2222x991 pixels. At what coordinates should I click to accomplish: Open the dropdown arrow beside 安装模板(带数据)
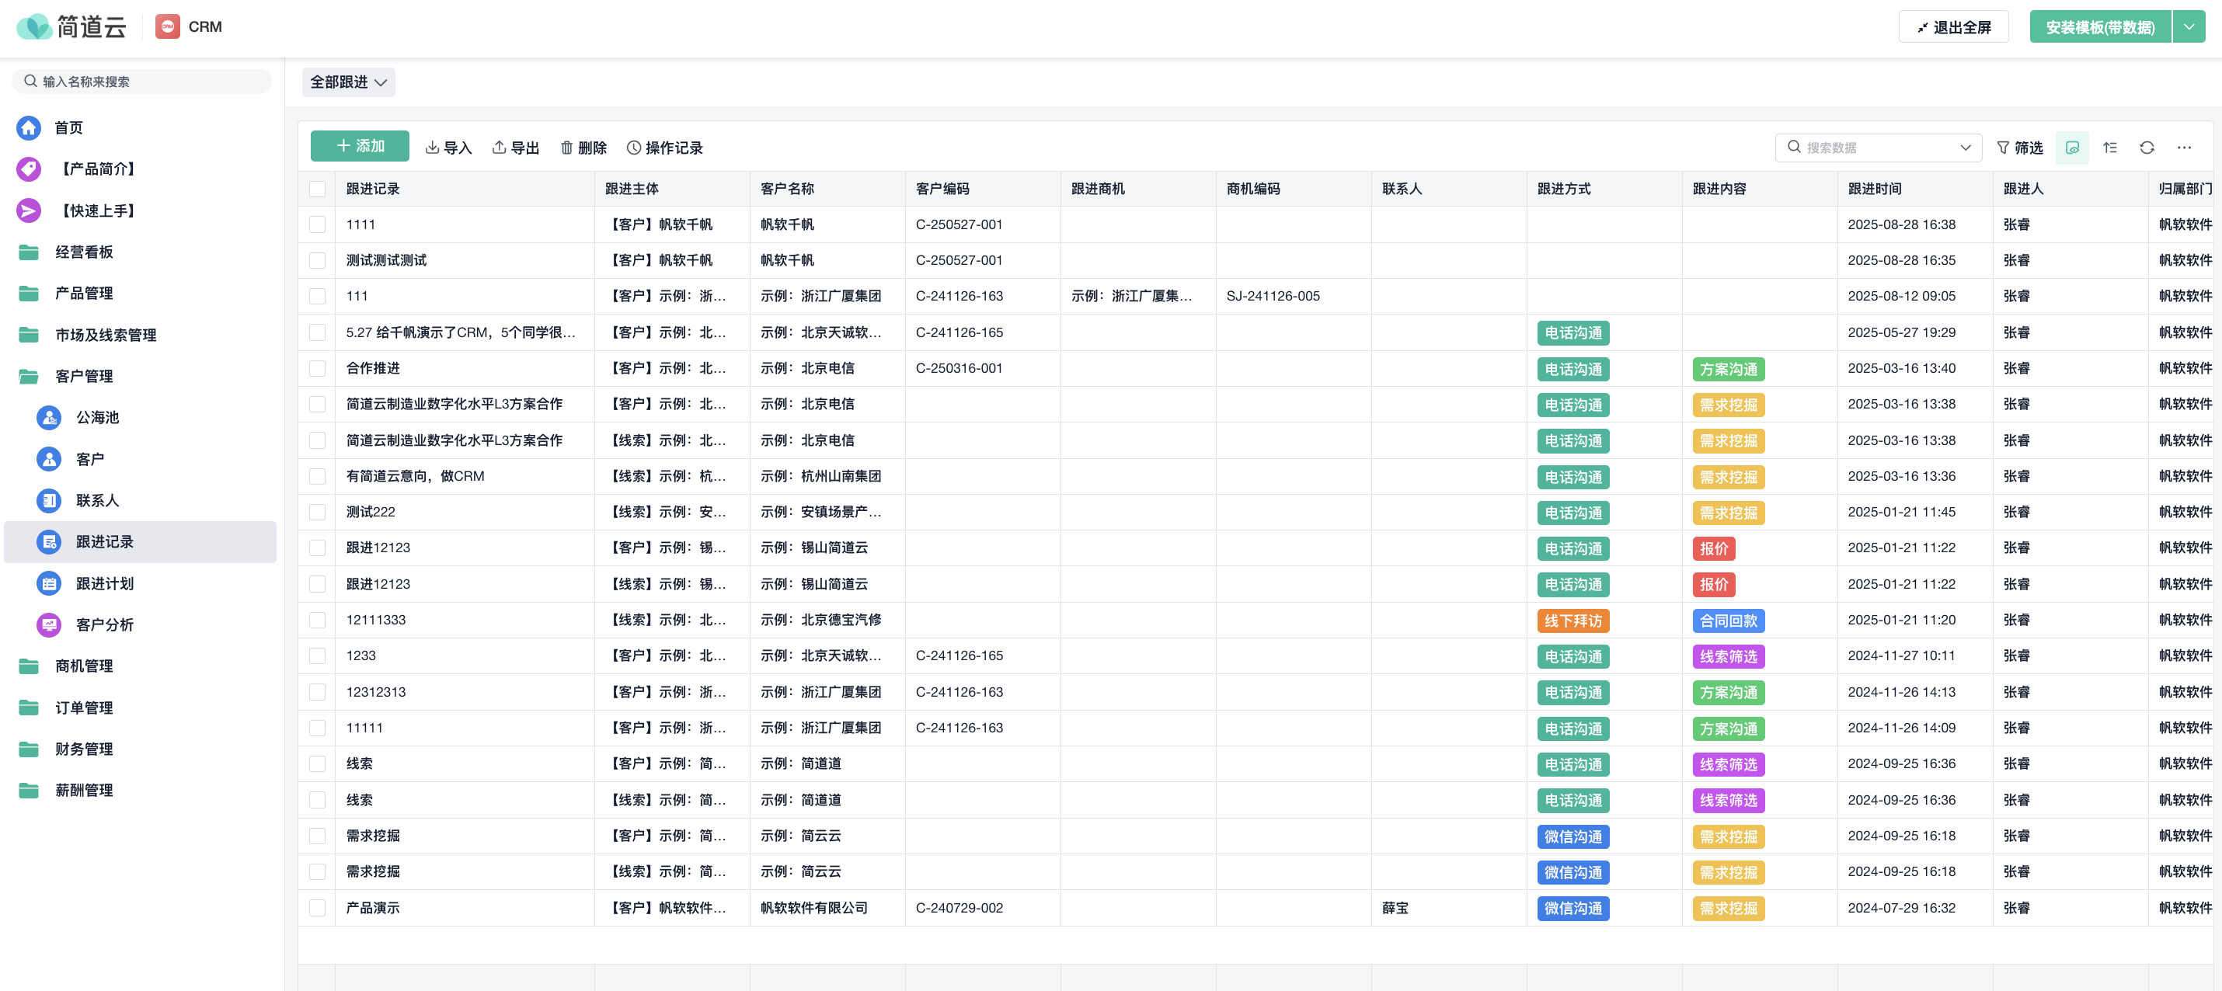tap(2189, 26)
